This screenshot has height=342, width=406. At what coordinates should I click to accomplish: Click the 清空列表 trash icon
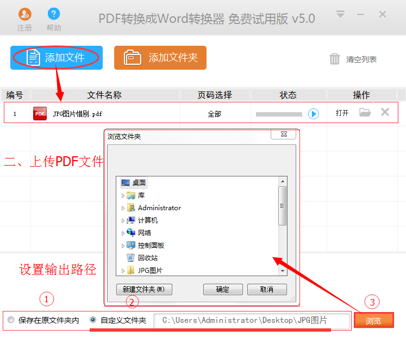(334, 59)
